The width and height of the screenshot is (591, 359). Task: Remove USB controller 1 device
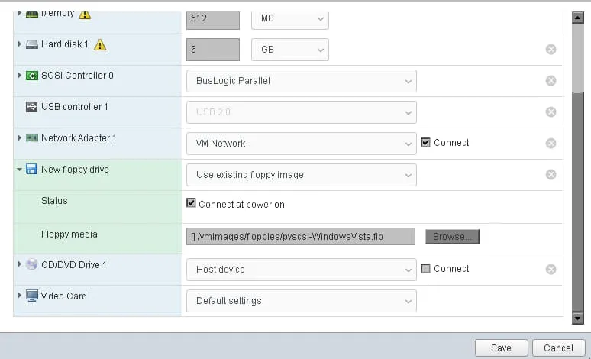click(x=551, y=112)
